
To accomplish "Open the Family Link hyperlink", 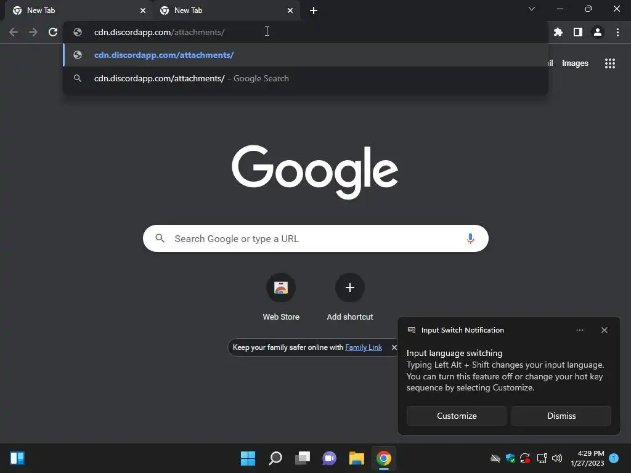I will [364, 347].
